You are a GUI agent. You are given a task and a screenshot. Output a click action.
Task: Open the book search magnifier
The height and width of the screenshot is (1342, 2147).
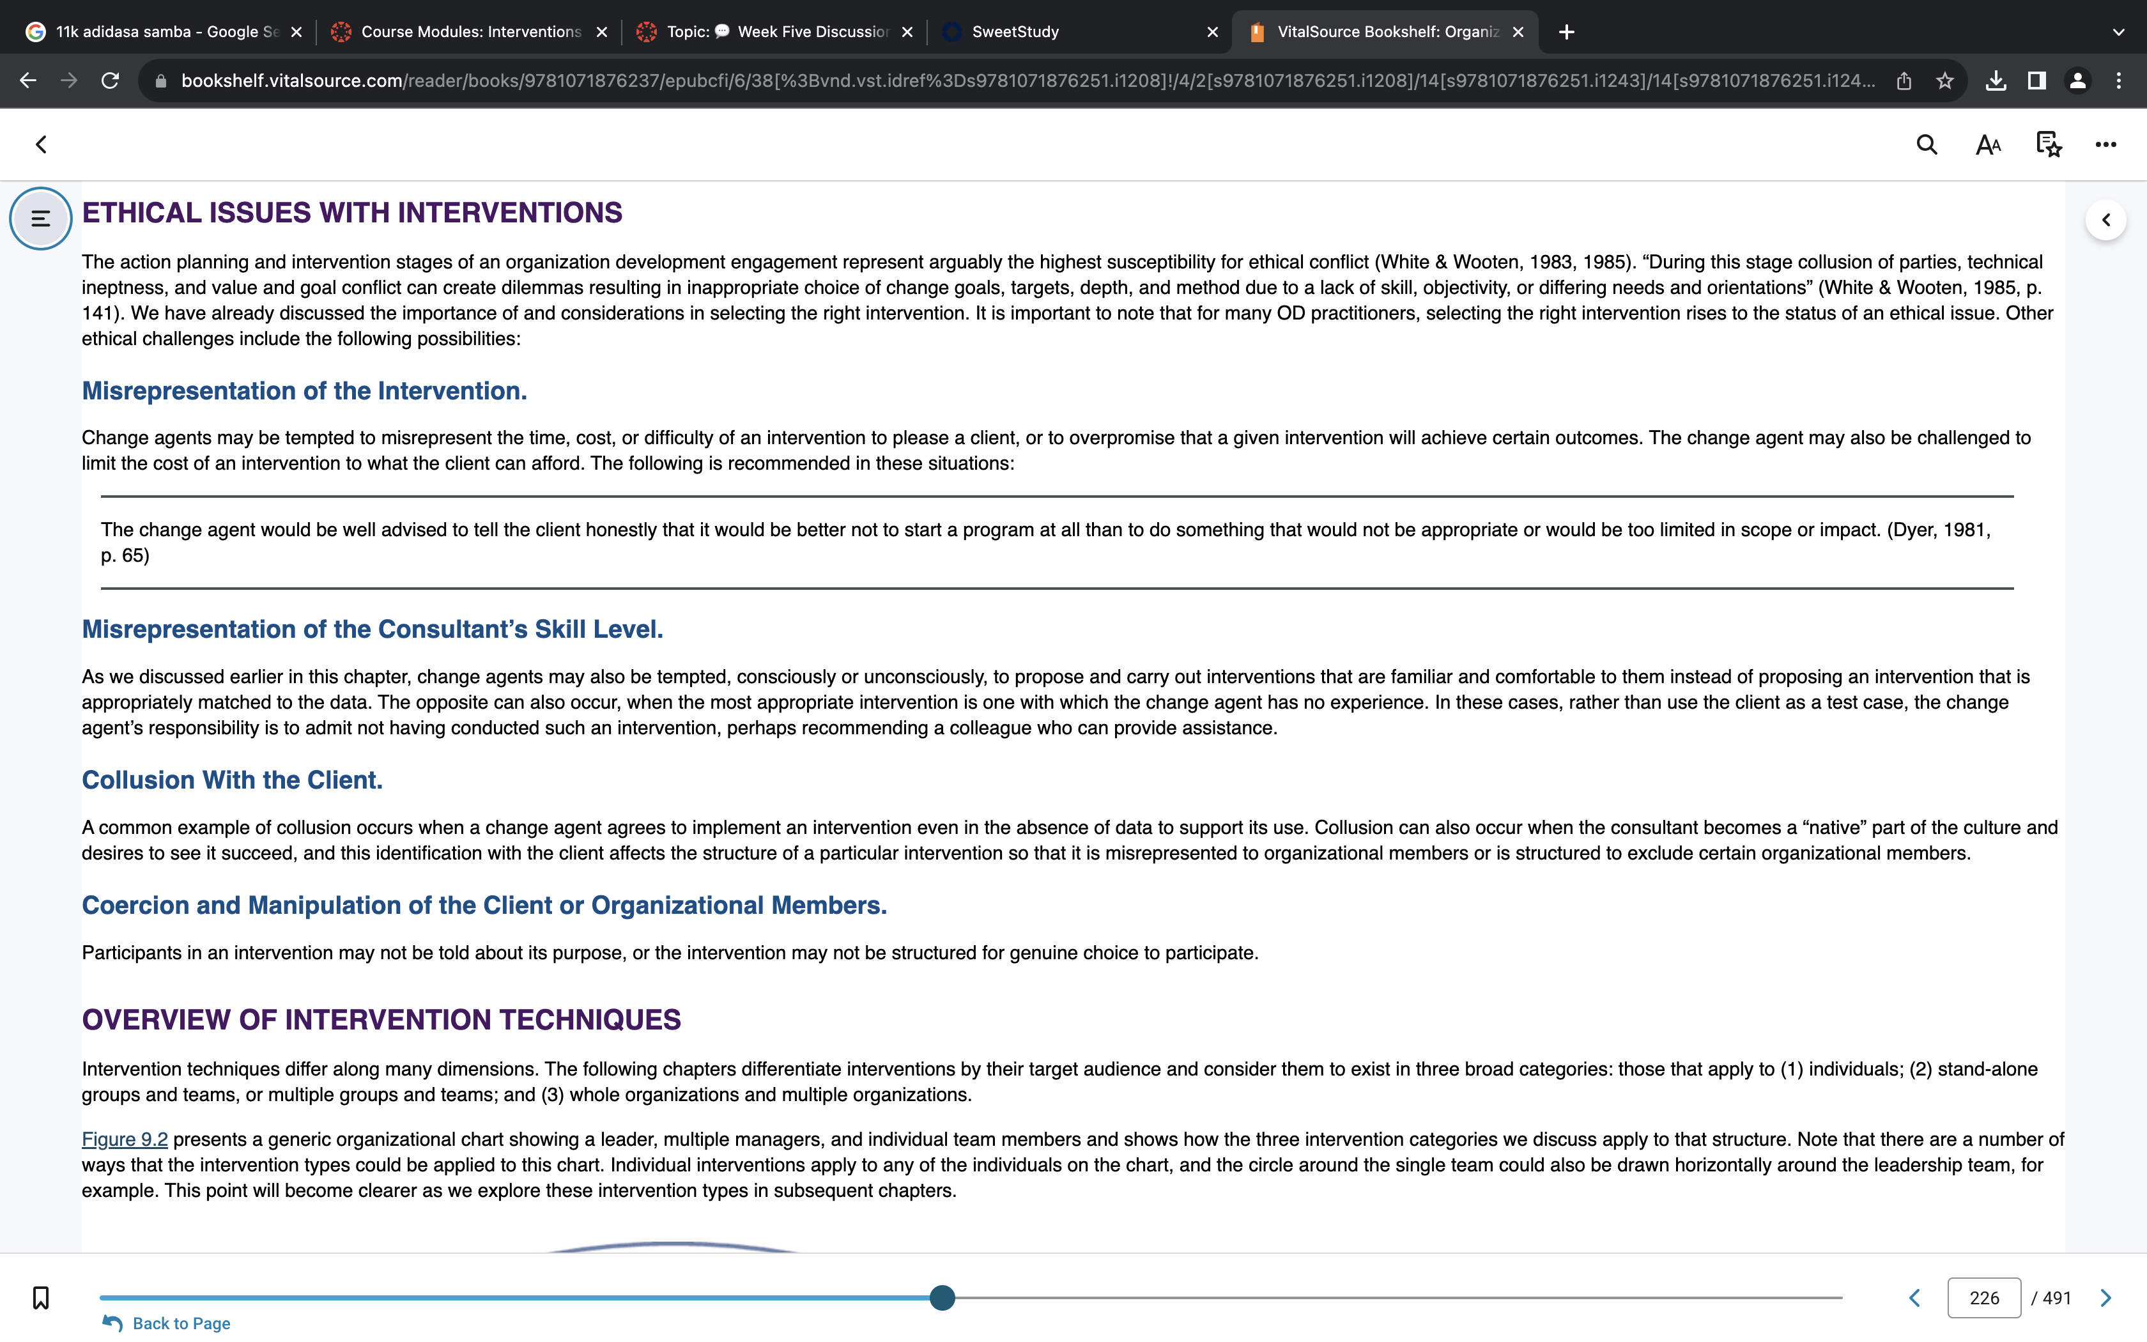coord(1926,144)
